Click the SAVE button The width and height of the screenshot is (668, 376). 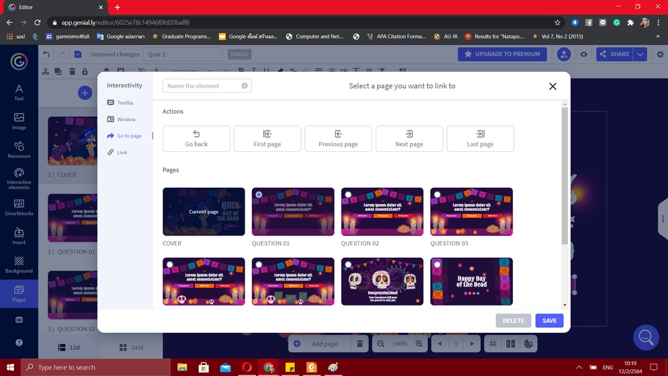(x=549, y=321)
